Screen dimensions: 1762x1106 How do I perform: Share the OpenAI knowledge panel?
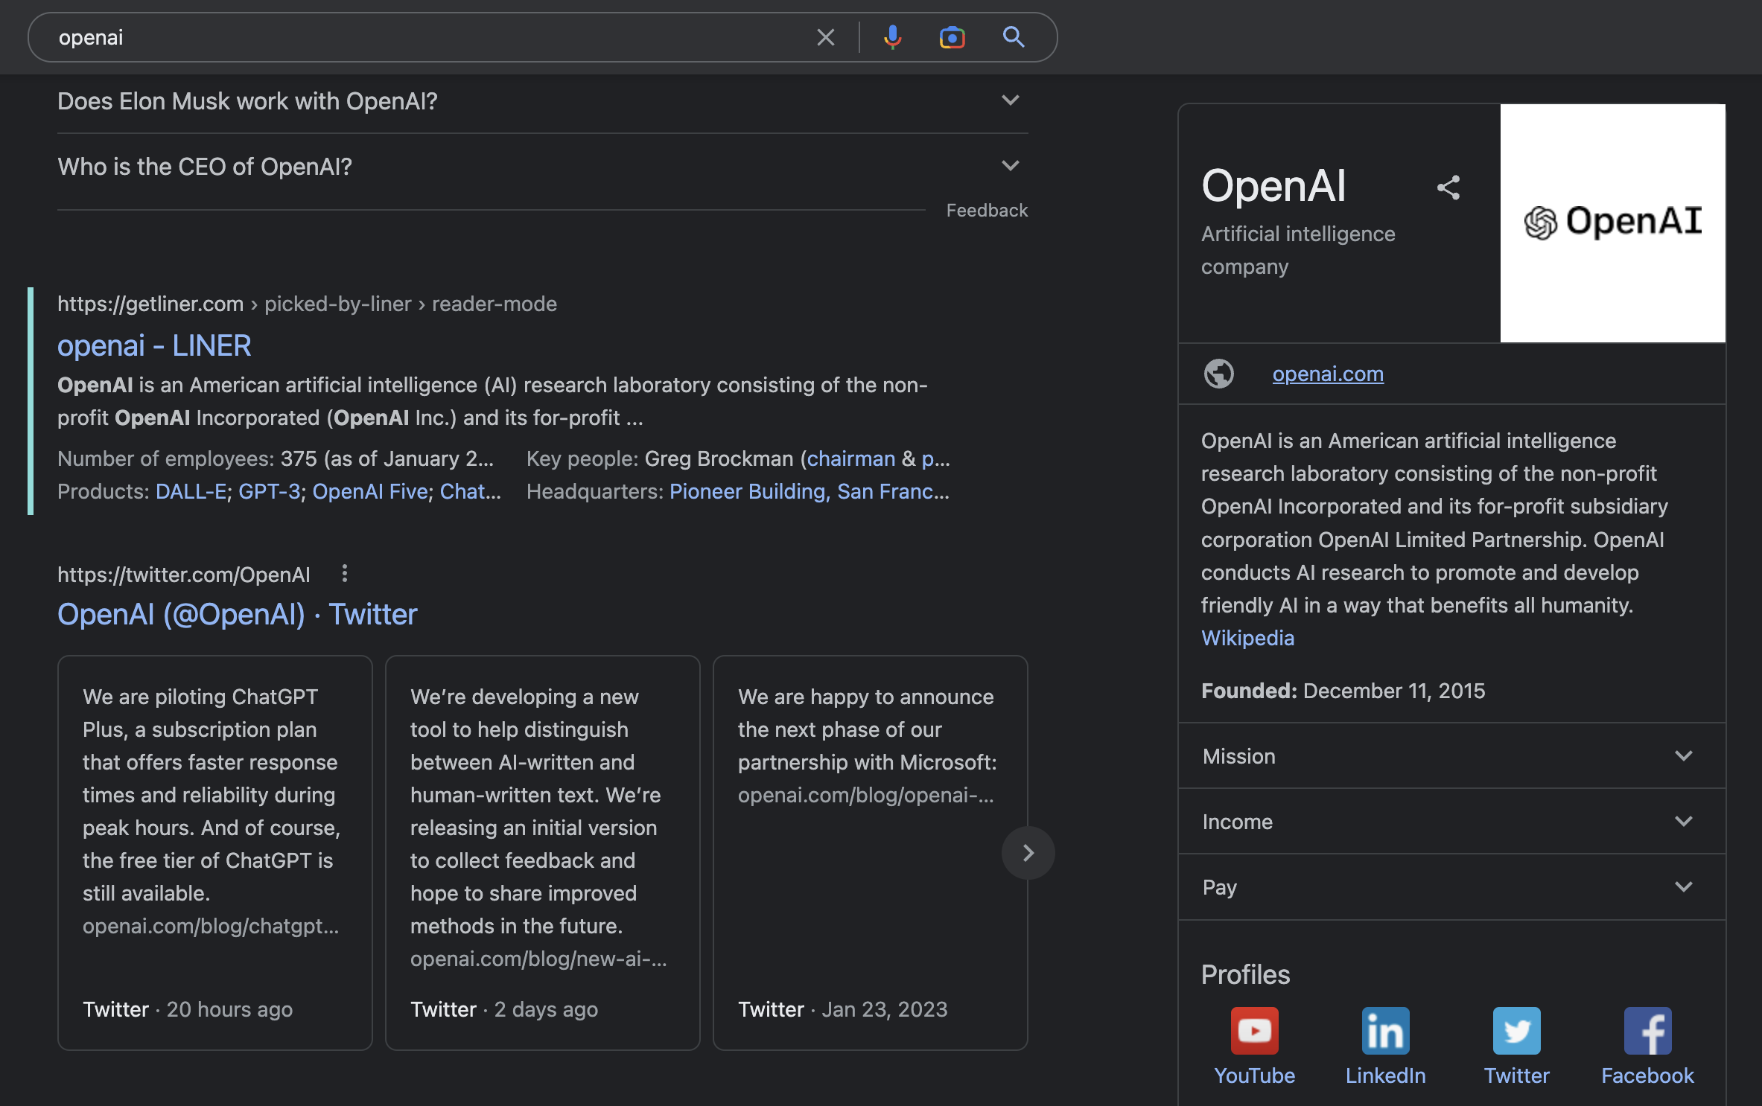(1448, 187)
